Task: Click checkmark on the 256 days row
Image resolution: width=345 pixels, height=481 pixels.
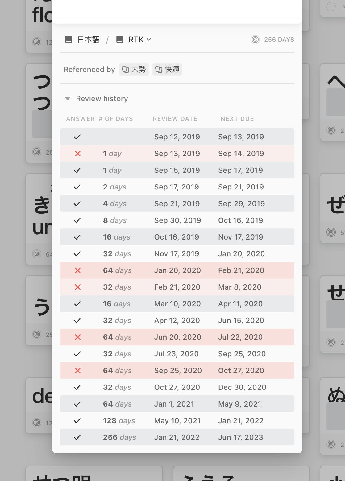Action: click(77, 437)
